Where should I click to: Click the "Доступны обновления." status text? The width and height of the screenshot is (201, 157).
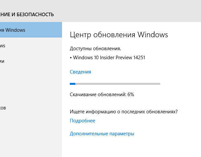(95, 49)
